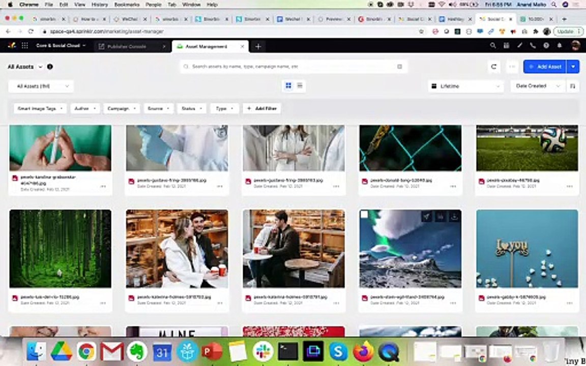Click the phone icon in top bar
Screen dimensions: 586x366
[x=533, y=46]
